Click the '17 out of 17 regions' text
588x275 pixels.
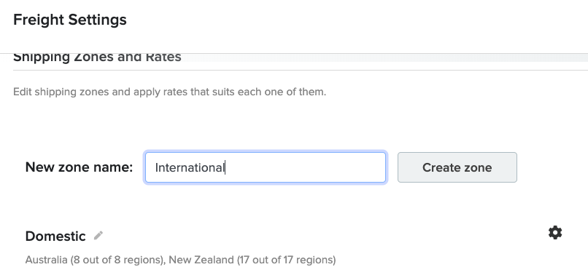[287, 260]
